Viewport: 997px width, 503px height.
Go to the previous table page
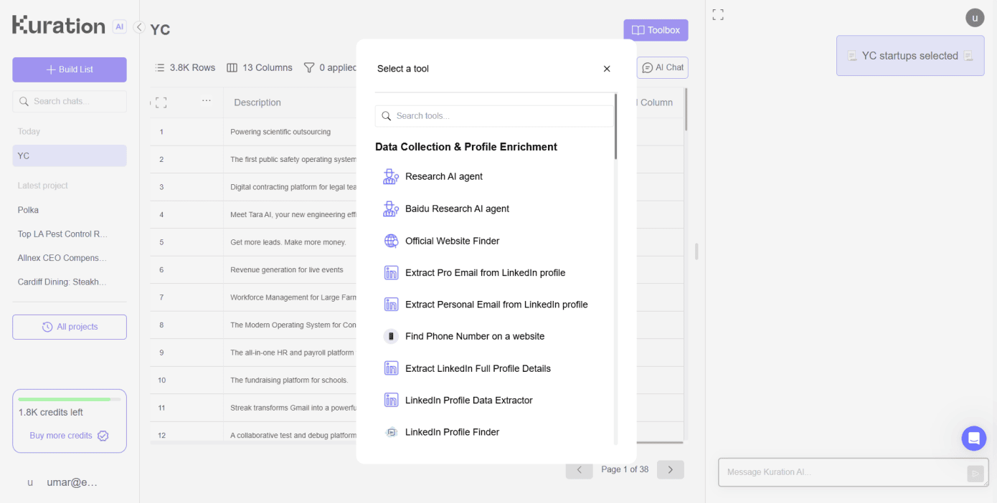[x=580, y=469]
